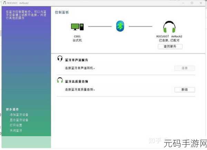Screen dimensions: 207x150
Task: Click the 蓝牙单声道服务 heading
Action: 77,60
